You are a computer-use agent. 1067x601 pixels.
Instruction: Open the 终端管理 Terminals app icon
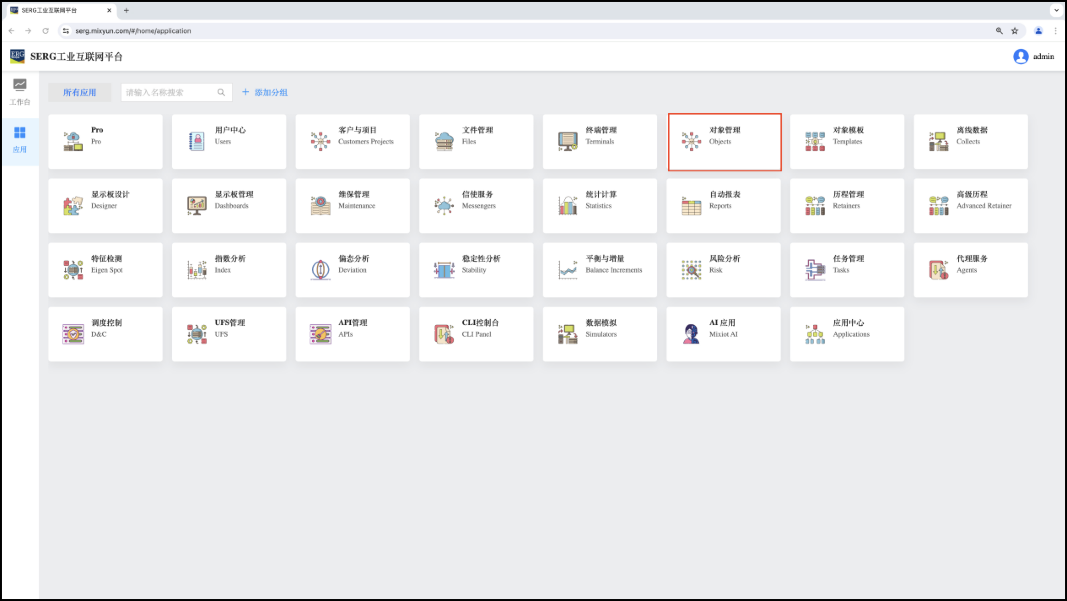[568, 141]
